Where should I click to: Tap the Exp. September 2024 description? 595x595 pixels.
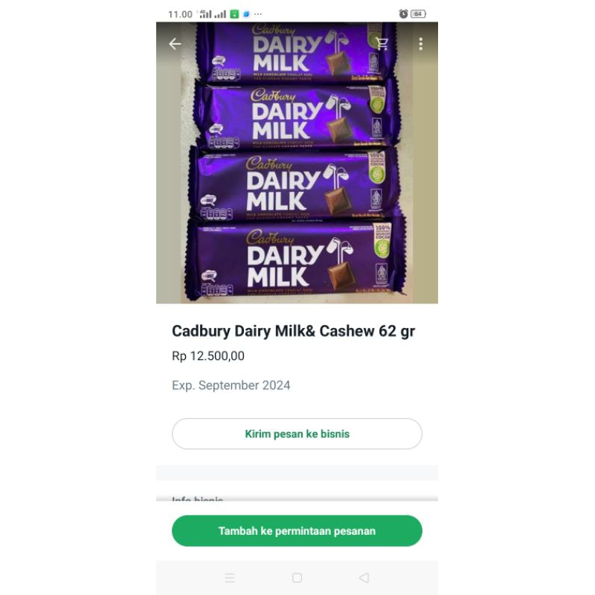[x=231, y=385]
